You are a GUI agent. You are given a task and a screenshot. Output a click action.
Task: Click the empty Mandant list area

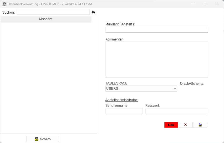(x=49, y=79)
